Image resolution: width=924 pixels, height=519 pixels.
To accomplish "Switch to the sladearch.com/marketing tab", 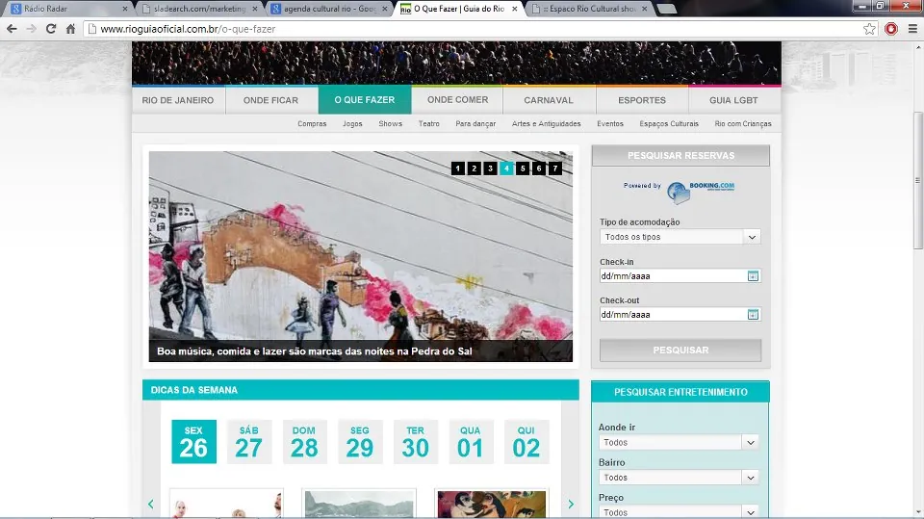I will click(x=199, y=9).
